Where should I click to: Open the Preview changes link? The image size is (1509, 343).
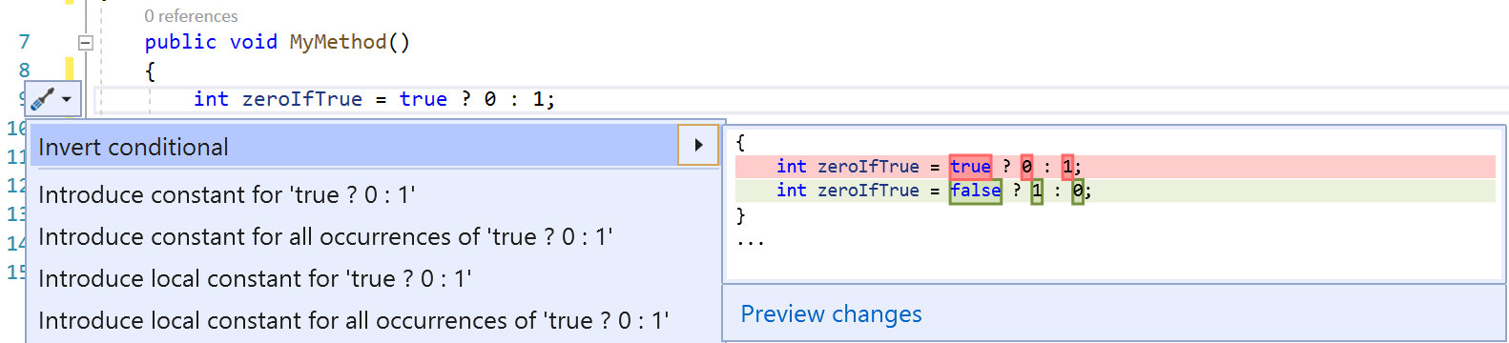[x=831, y=313]
